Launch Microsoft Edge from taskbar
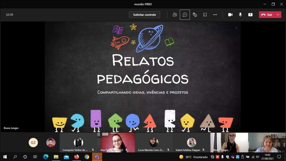The height and width of the screenshot is (161, 286). click(x=46, y=157)
